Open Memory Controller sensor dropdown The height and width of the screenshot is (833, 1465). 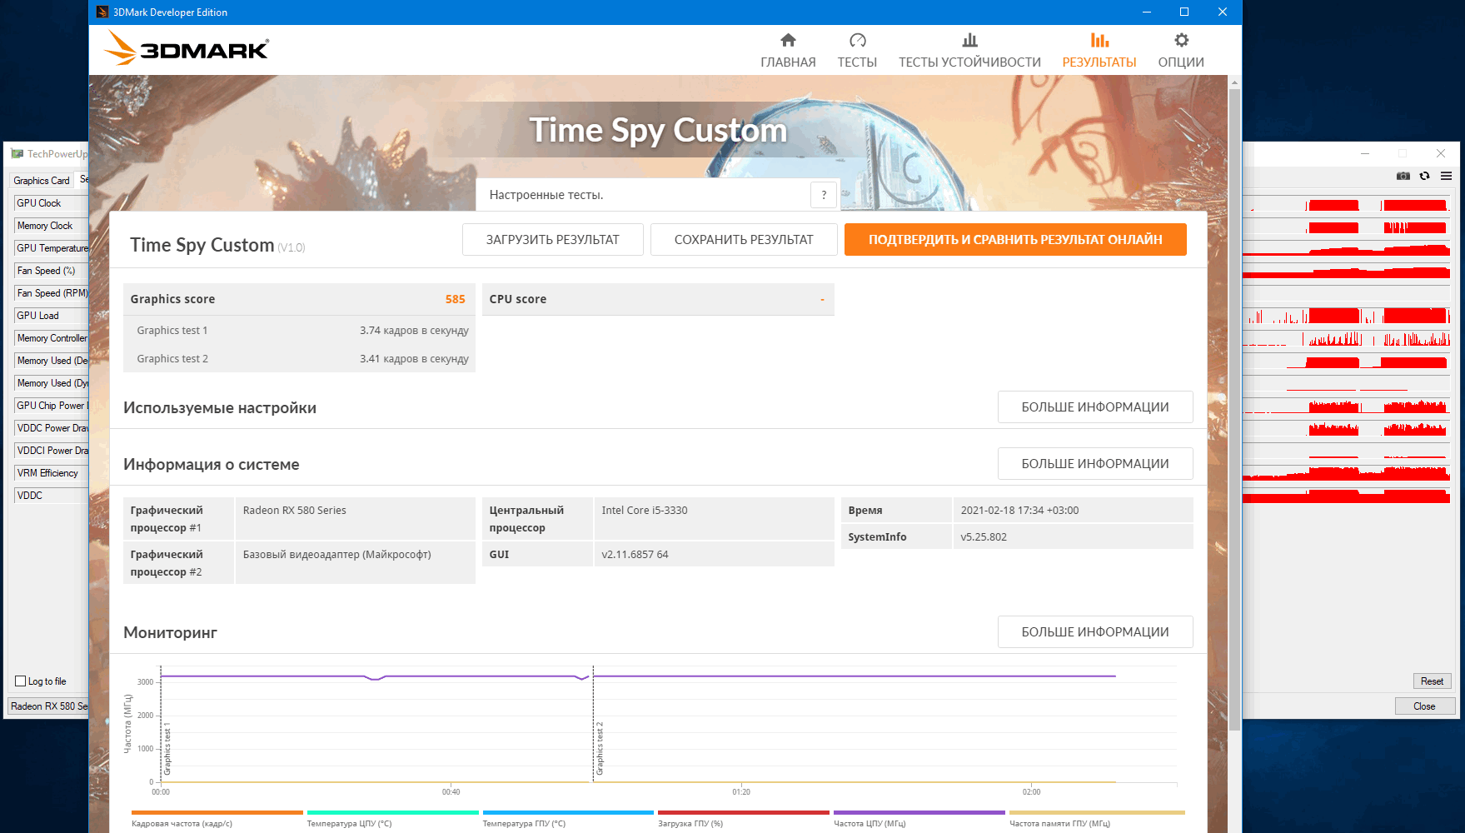(x=52, y=337)
